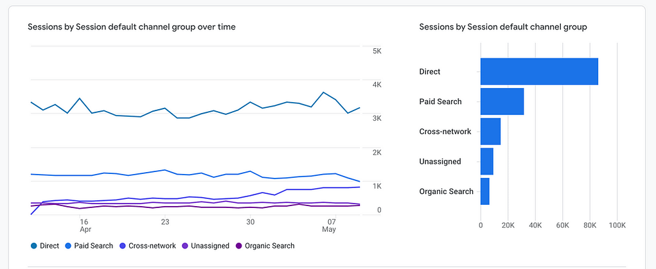Toggle the Direct series legend label
This screenshot has width=656, height=269.
(49, 246)
